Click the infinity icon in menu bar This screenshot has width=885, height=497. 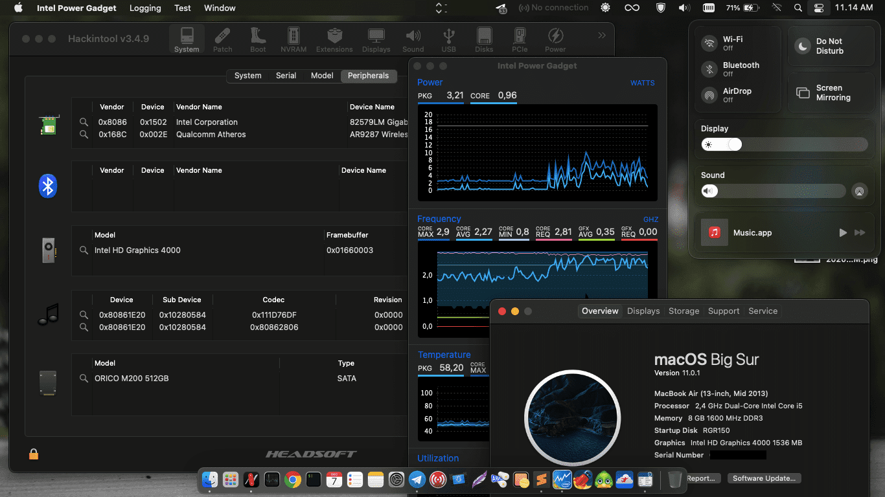pos(632,8)
